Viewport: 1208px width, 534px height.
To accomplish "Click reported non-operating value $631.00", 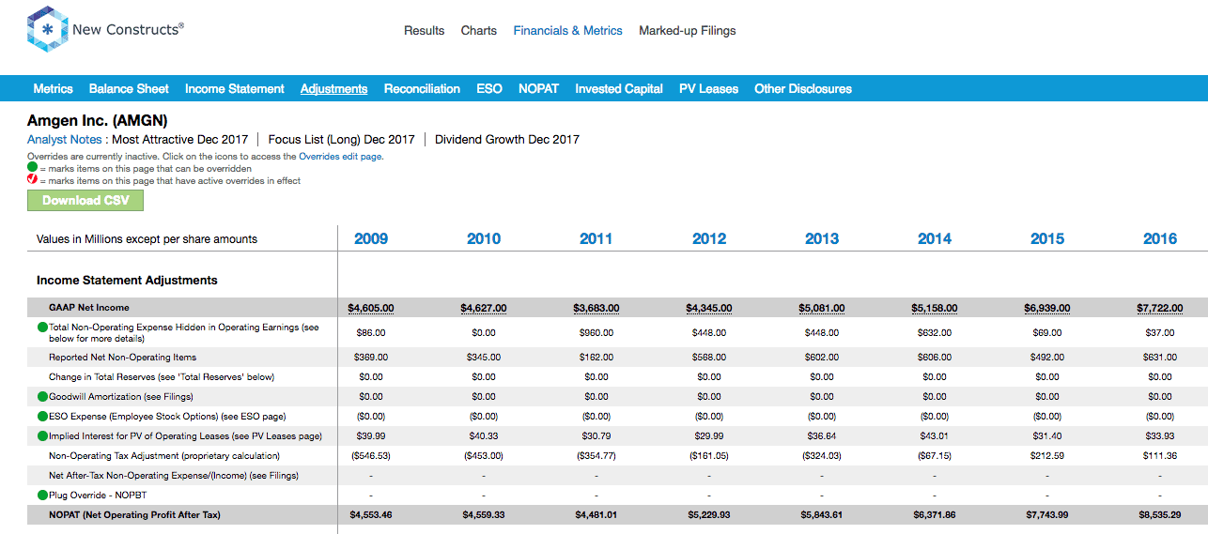I will coord(1160,358).
